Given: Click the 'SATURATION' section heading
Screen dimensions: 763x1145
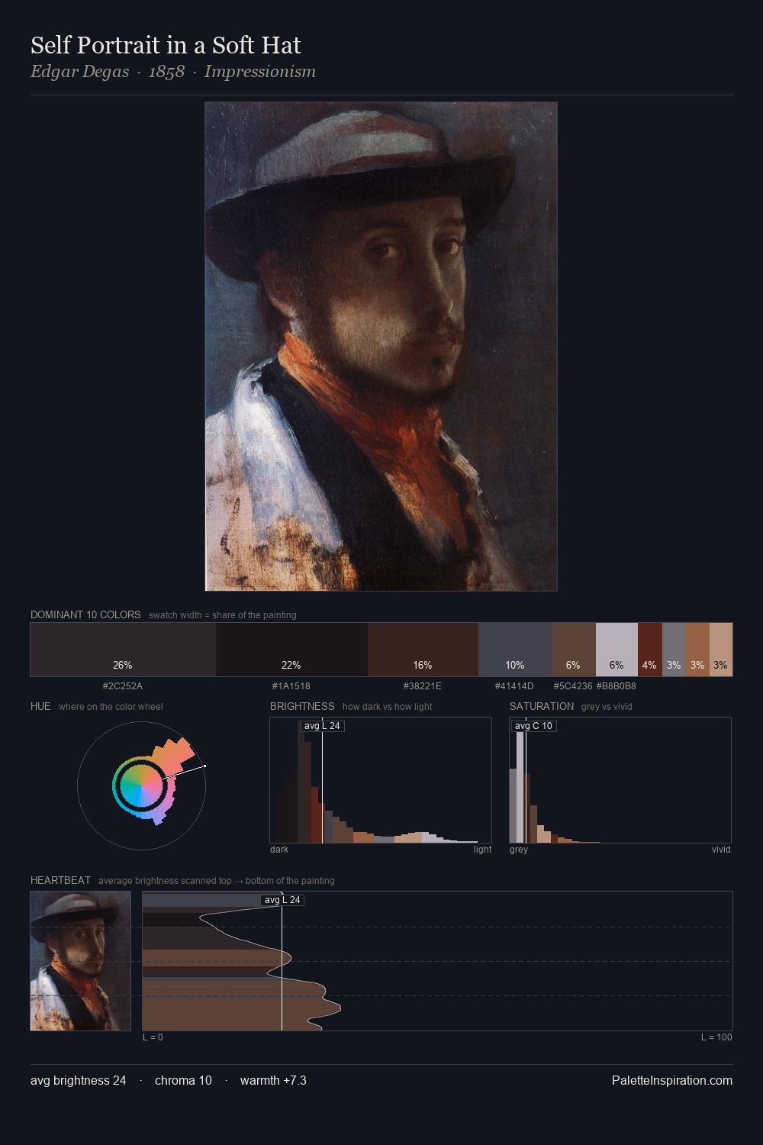Looking at the screenshot, I should tap(542, 706).
